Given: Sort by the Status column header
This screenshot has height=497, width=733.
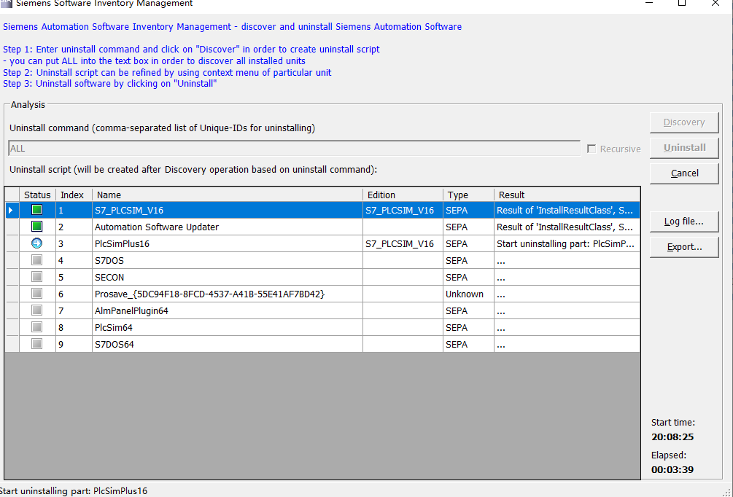Looking at the screenshot, I should 37,195.
